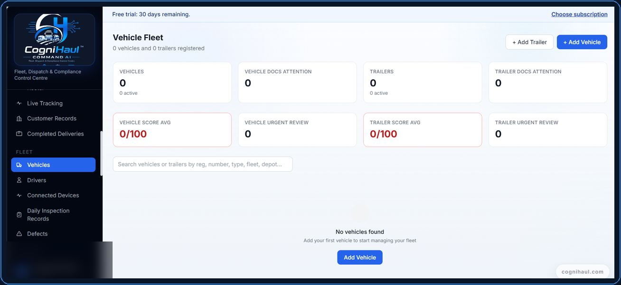Click the FLEET section label in sidebar
Viewport: 621px width, 285px height.
tap(24, 152)
